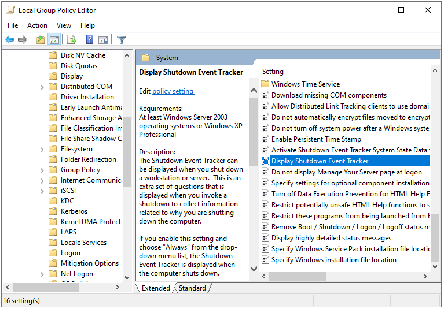
Task: Click the KDC folder icon
Action: coord(53,201)
